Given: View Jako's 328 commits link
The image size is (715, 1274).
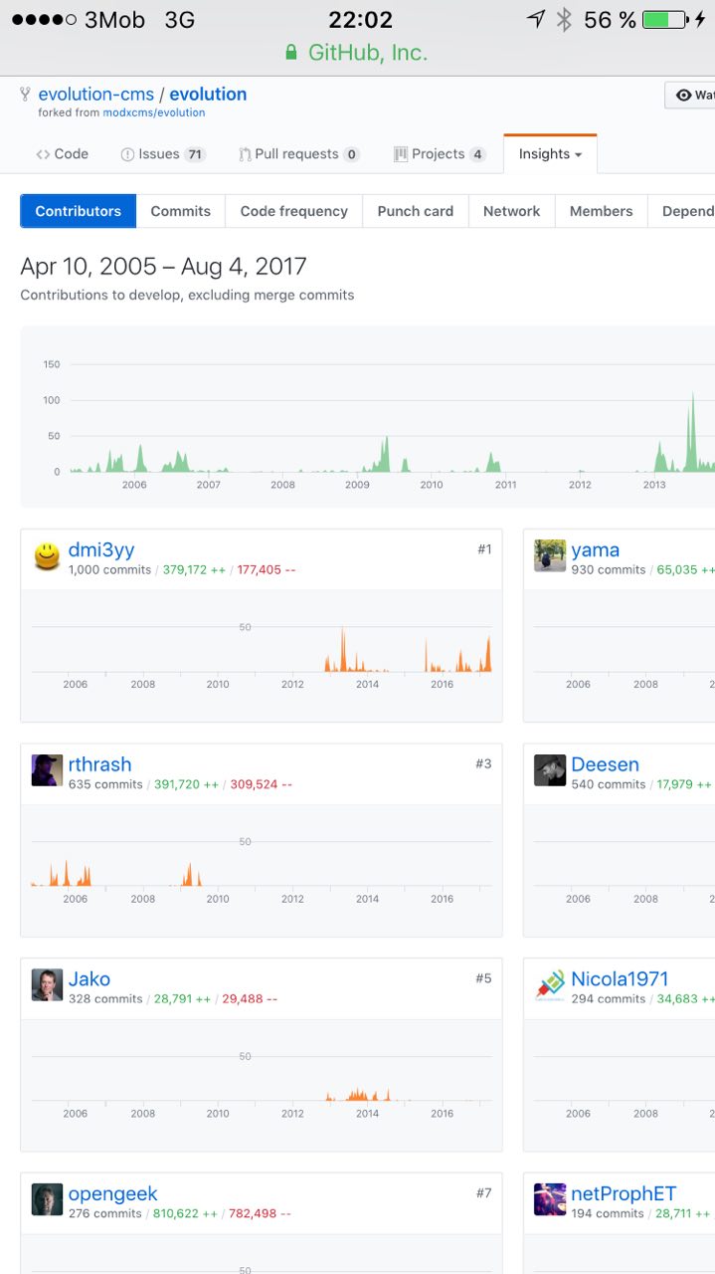Looking at the screenshot, I should [105, 999].
